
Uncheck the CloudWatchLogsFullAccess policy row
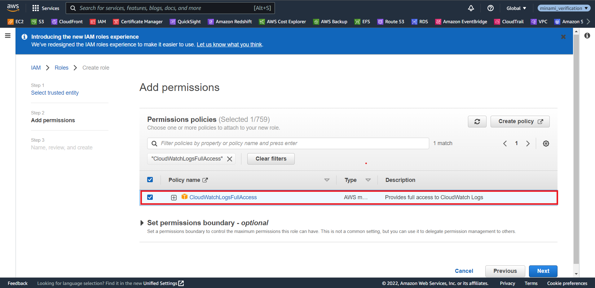coord(150,197)
